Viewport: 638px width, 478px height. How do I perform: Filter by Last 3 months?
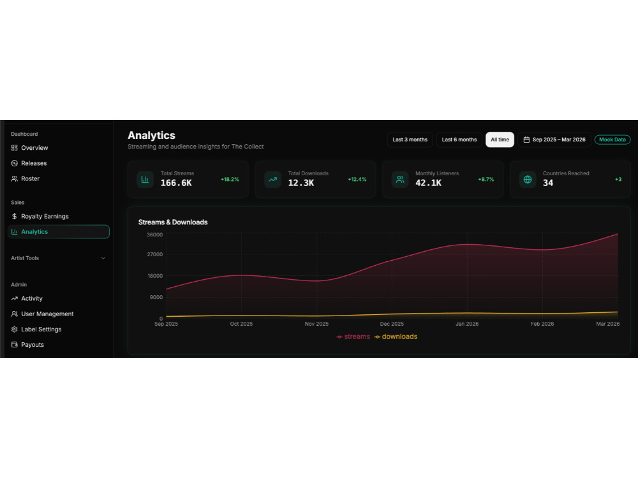410,140
